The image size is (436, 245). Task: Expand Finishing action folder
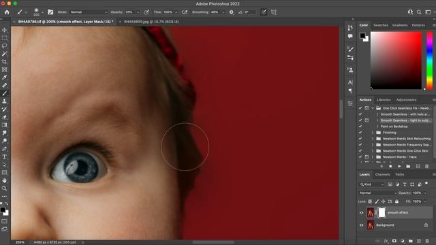(373, 133)
